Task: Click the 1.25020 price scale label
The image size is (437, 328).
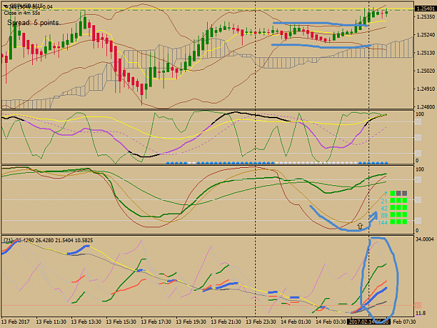Action: (x=426, y=71)
